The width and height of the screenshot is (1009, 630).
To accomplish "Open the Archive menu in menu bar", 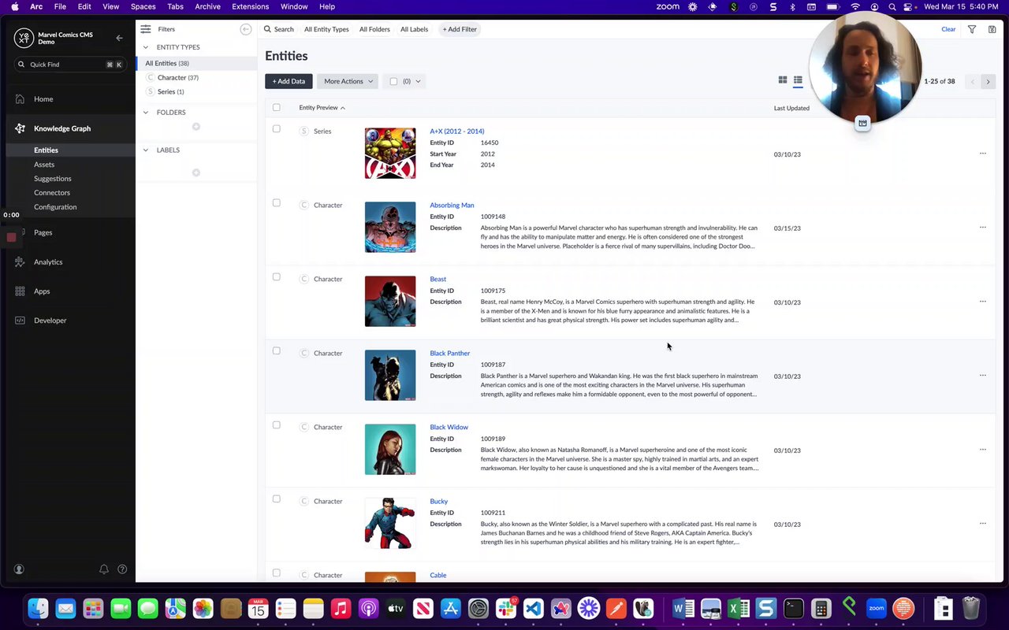I will [207, 6].
